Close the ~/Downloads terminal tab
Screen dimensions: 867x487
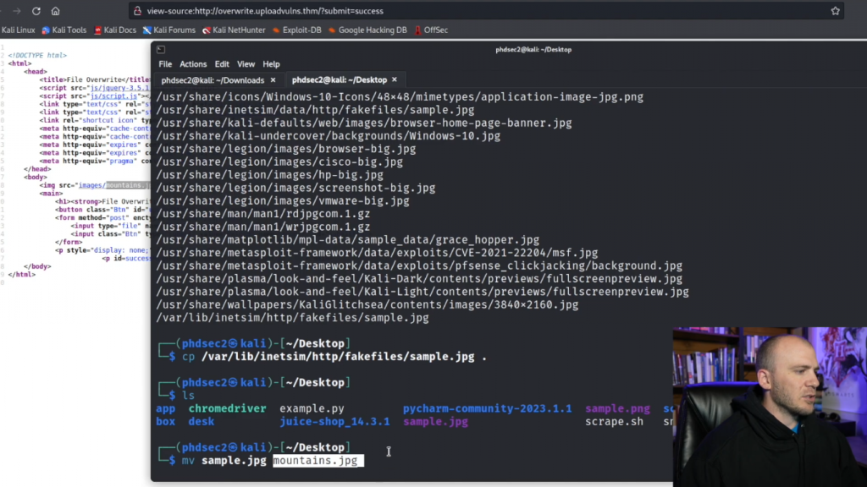[273, 80]
